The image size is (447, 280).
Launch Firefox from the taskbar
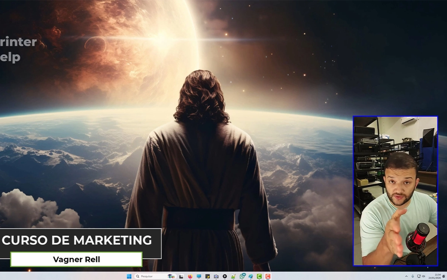coord(190,276)
